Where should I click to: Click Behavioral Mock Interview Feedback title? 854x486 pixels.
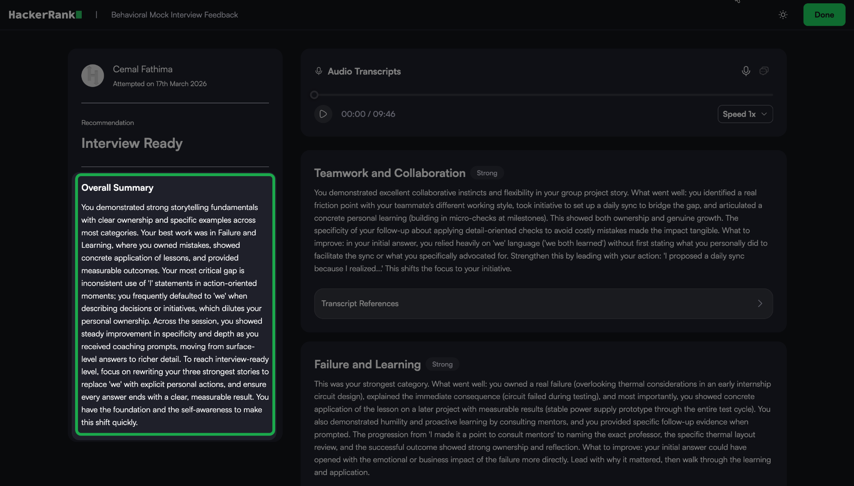coord(174,15)
